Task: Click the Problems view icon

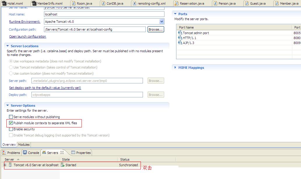Action: click(4, 152)
